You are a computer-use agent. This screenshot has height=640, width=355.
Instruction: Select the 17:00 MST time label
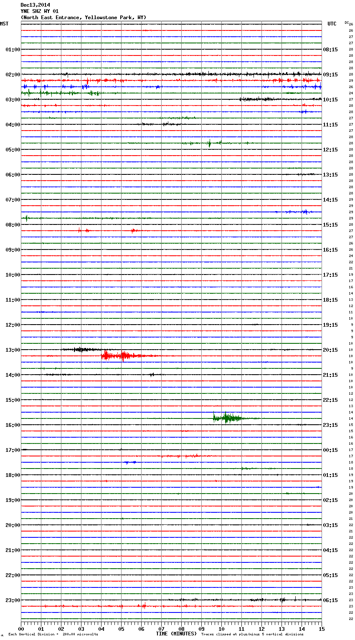pos(13,450)
